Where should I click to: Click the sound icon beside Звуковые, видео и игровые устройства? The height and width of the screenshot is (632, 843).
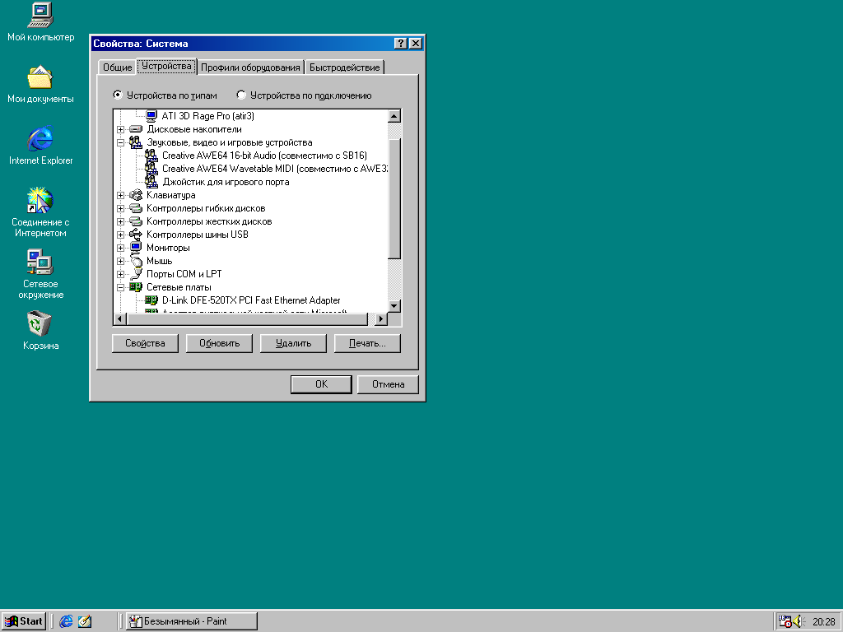click(x=136, y=142)
